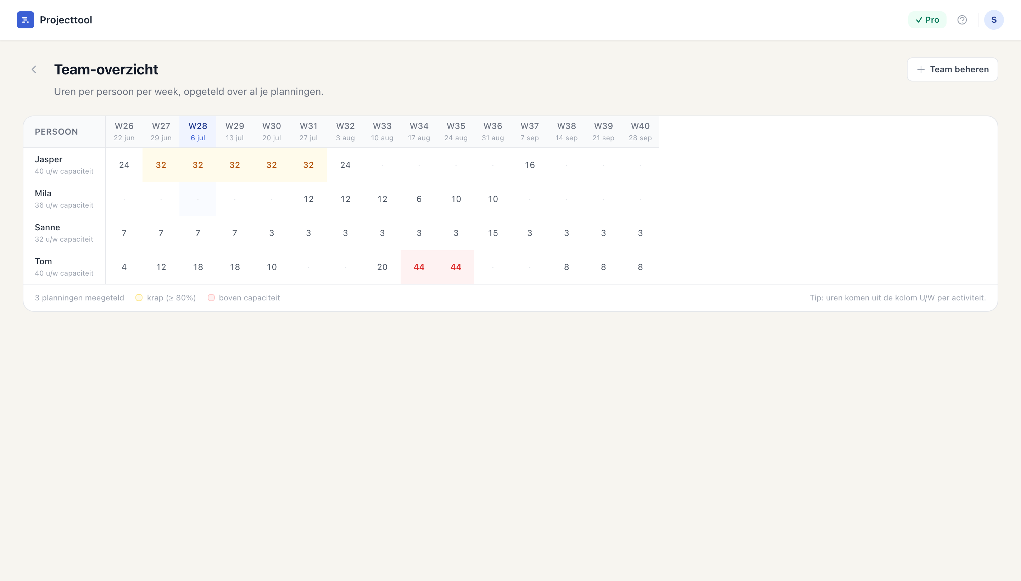Click the Projecttool title text
This screenshot has width=1021, height=581.
(x=66, y=20)
